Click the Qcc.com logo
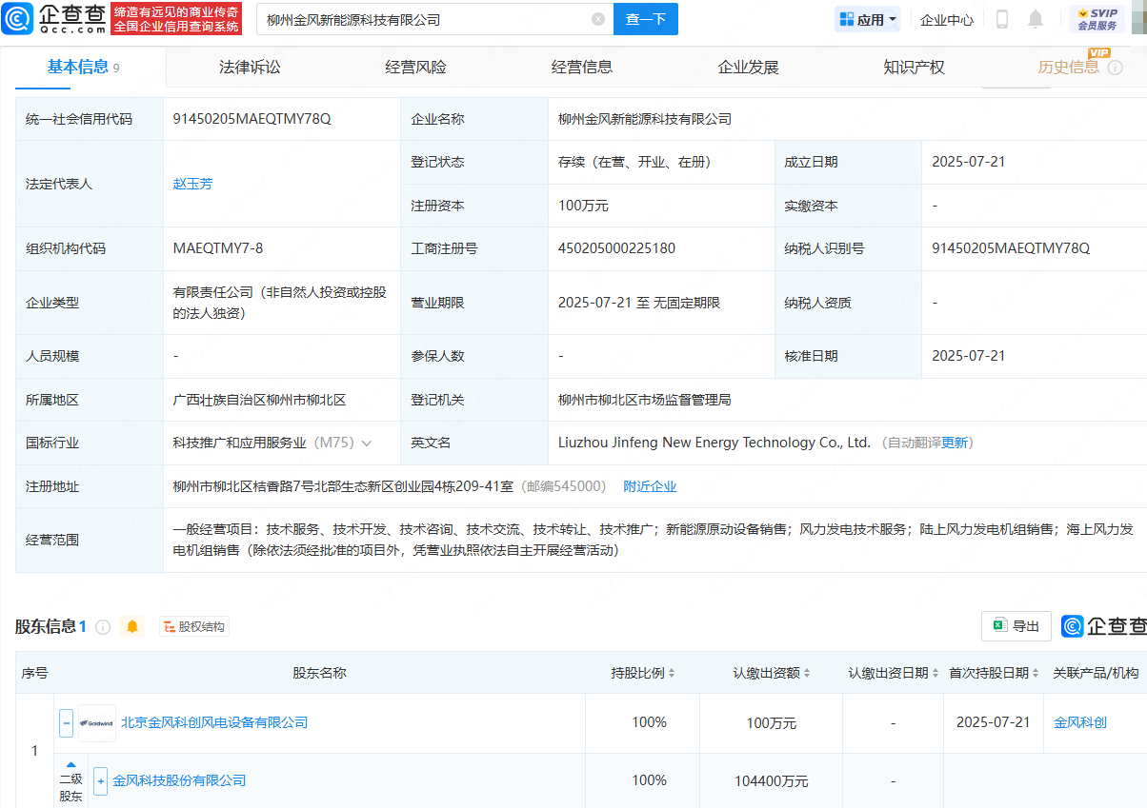1147x808 pixels. 52,18
